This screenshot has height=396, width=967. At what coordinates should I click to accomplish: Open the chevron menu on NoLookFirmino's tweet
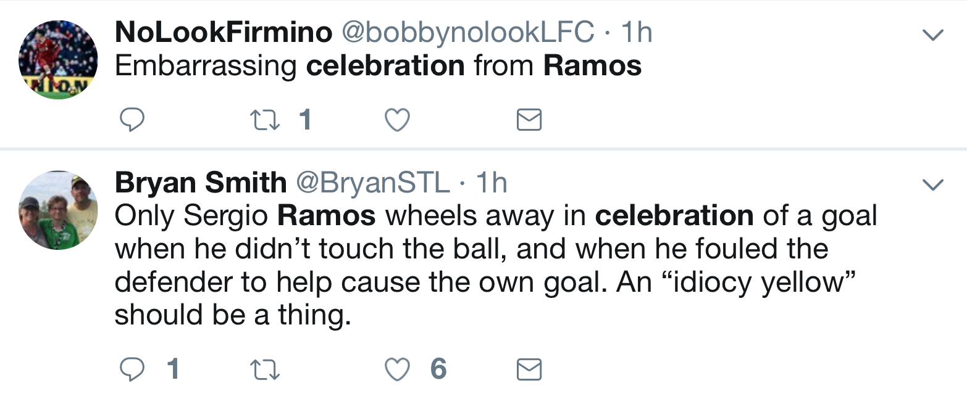932,35
